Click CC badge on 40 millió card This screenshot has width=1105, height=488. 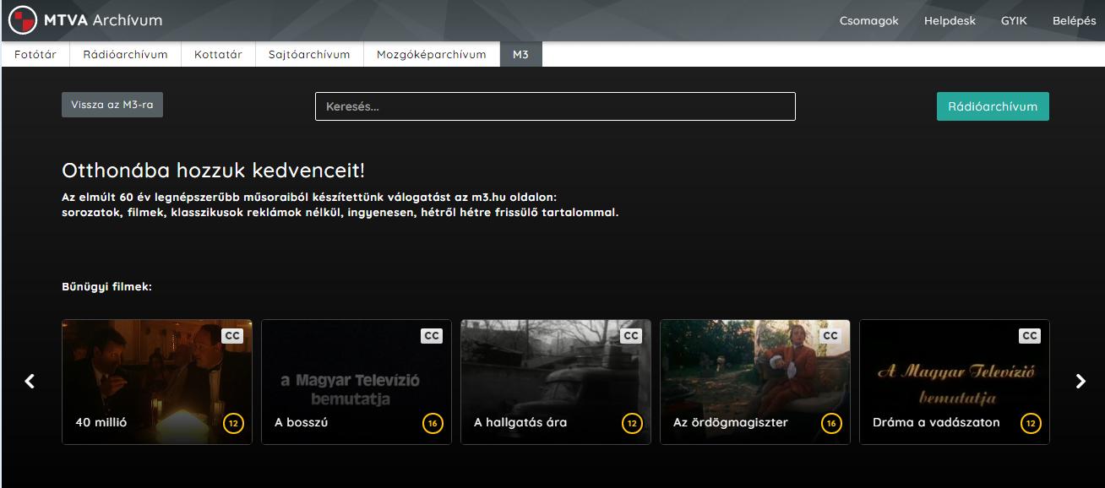[x=232, y=336]
